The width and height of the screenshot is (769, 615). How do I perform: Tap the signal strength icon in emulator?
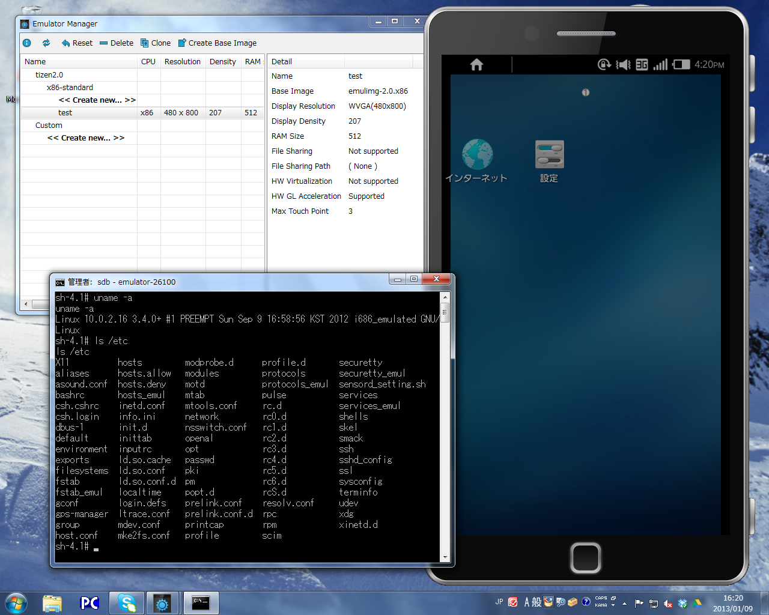(x=660, y=64)
